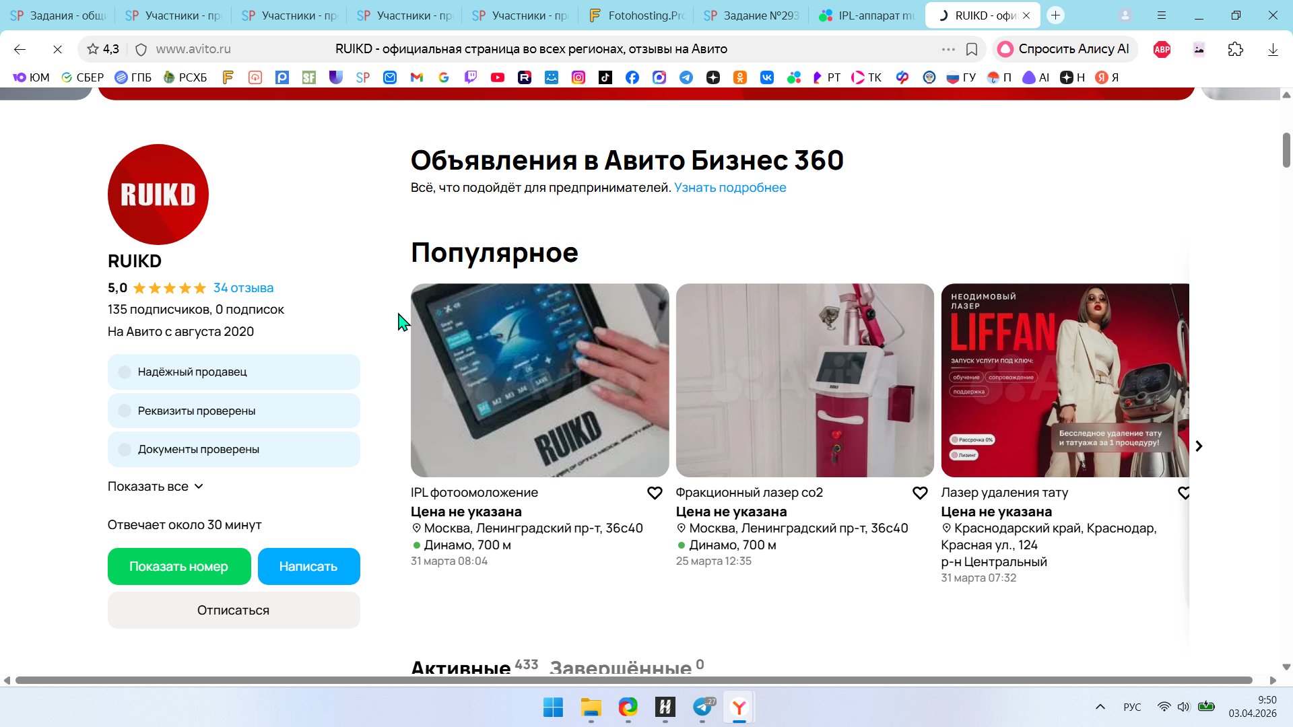Open the 34 отзыва reviews link

coord(243,288)
